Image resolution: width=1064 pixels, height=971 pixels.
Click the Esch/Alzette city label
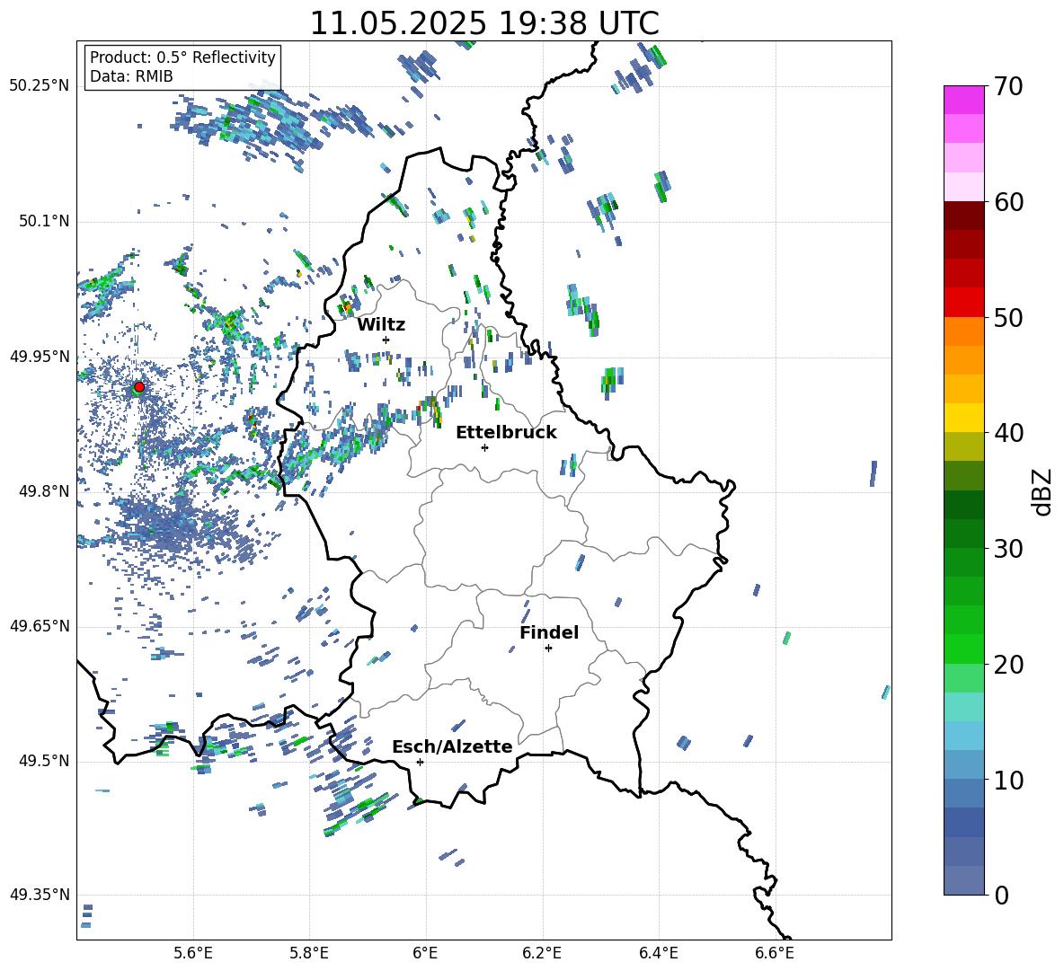pos(452,747)
